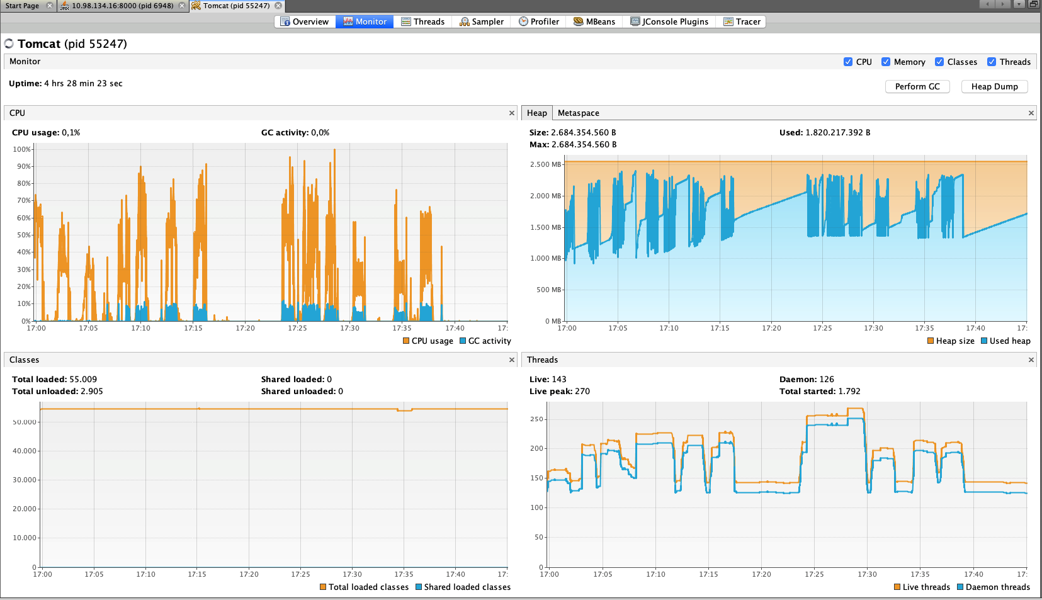The width and height of the screenshot is (1042, 600).
Task: Close the Classes chart panel
Action: (512, 360)
